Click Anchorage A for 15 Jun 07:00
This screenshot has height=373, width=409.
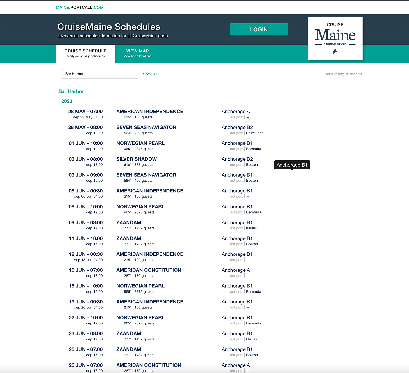236,270
